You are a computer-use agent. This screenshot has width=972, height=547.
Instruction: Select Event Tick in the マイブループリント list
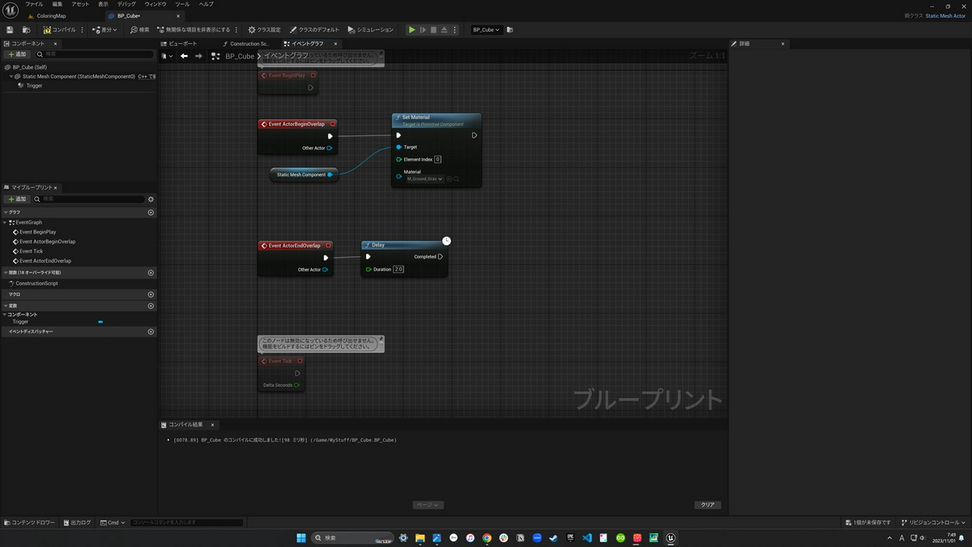(32, 251)
